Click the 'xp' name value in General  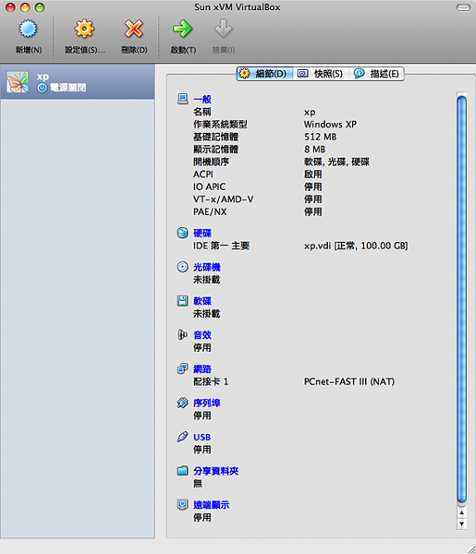[x=310, y=113]
